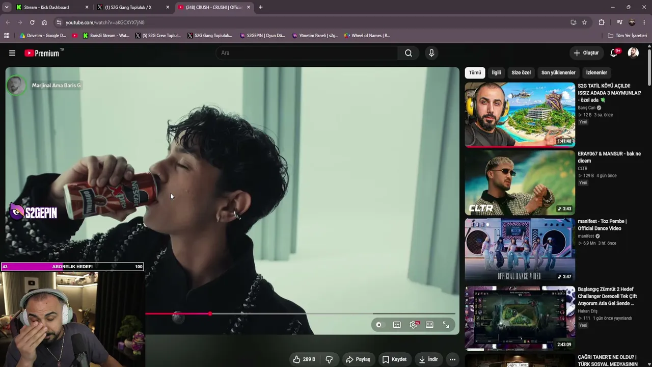Open the Tüm Yer İşaretleri bookmarks folder

627,36
